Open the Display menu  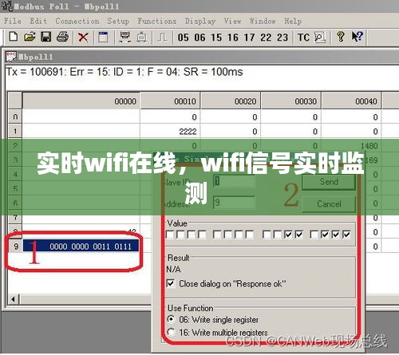200,21
